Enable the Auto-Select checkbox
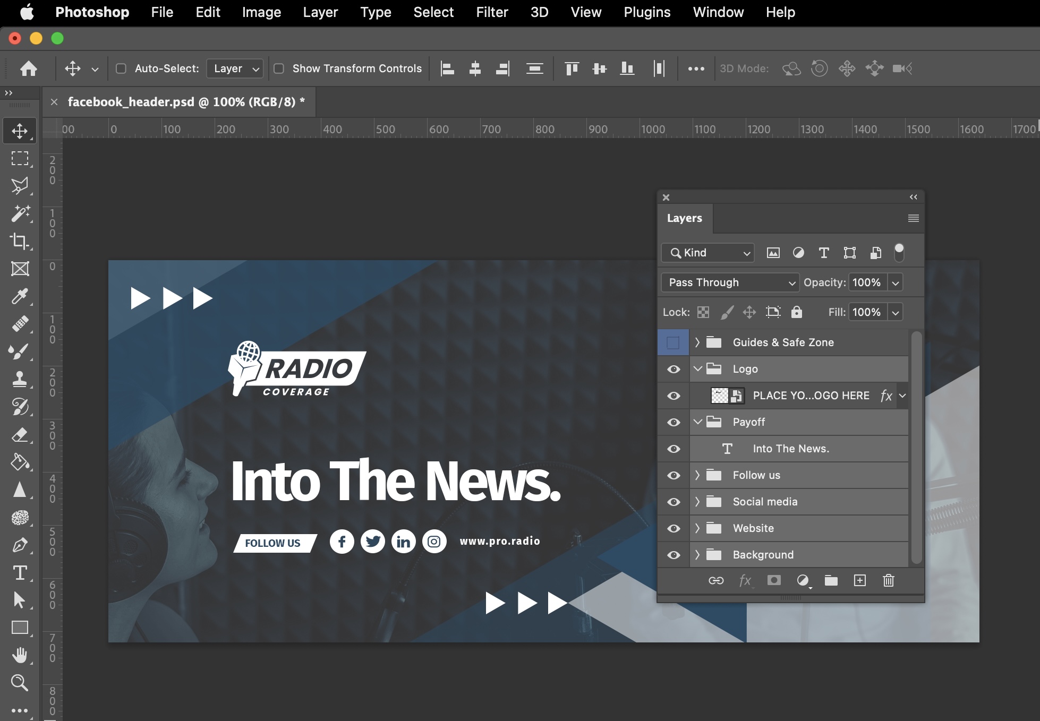1040x721 pixels. 121,68
